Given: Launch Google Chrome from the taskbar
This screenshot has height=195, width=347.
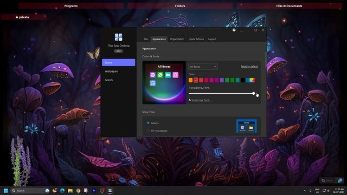Looking at the screenshot, I should pos(78,191).
